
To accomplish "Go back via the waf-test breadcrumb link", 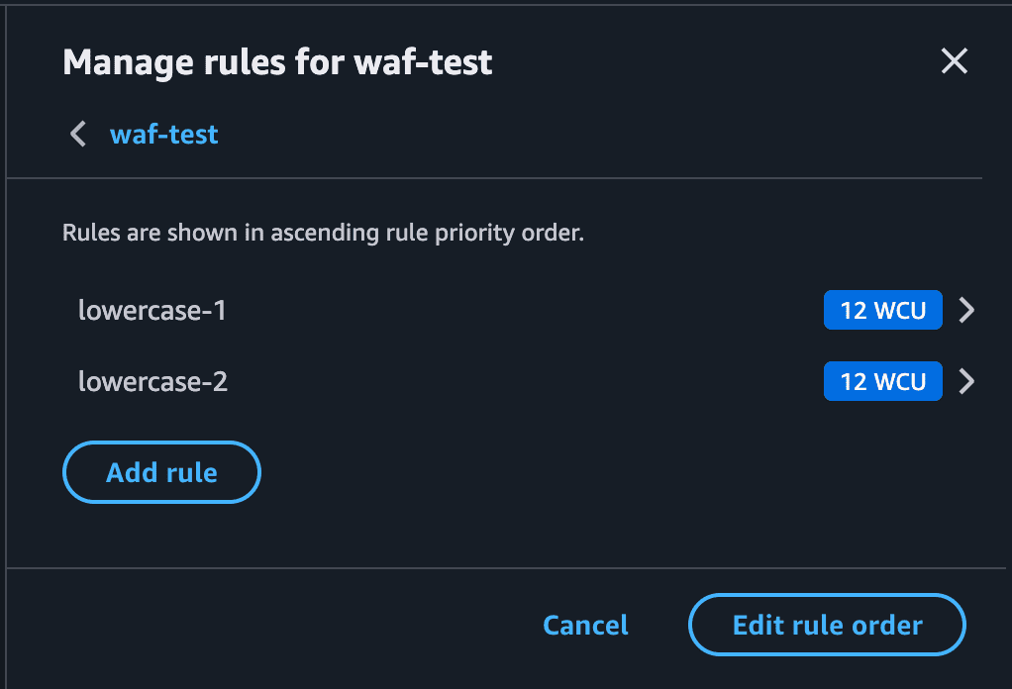I will (x=163, y=134).
